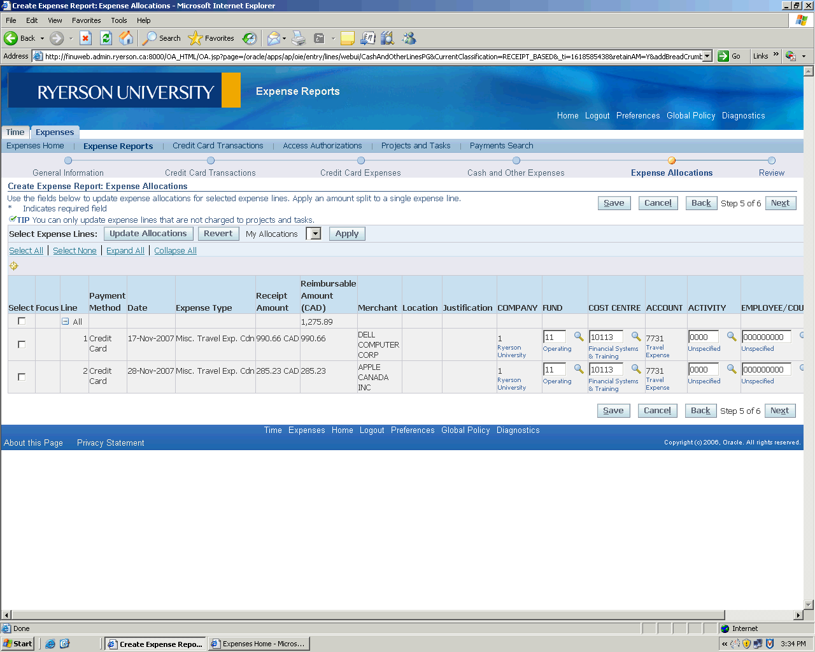Click the IE Stop toolbar icon

point(86,38)
